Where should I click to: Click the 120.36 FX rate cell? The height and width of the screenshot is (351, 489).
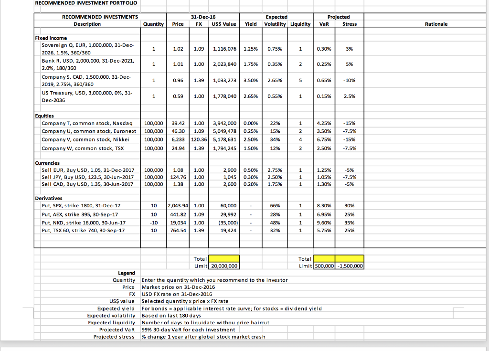[199, 139]
